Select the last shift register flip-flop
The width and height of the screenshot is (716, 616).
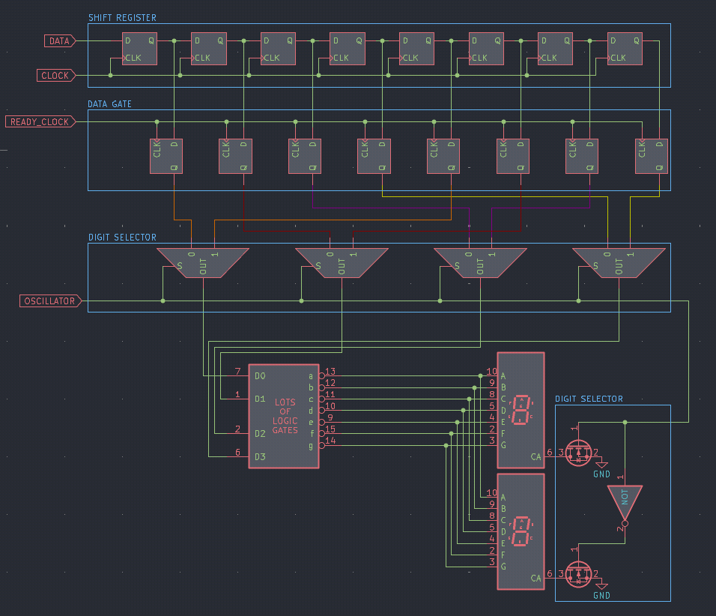tap(625, 49)
